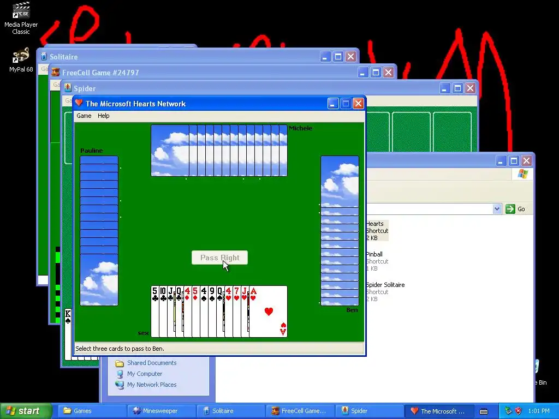
Task: Close the Games Explorer window
Action: coord(527,161)
